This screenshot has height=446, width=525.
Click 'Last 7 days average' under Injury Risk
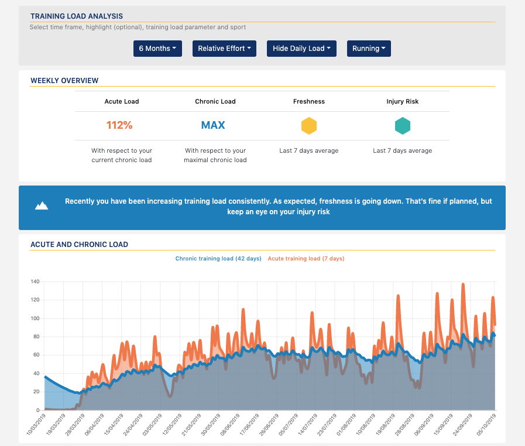coord(403,150)
